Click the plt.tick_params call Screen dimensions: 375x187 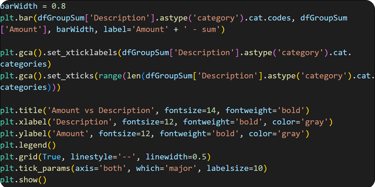click(35, 168)
